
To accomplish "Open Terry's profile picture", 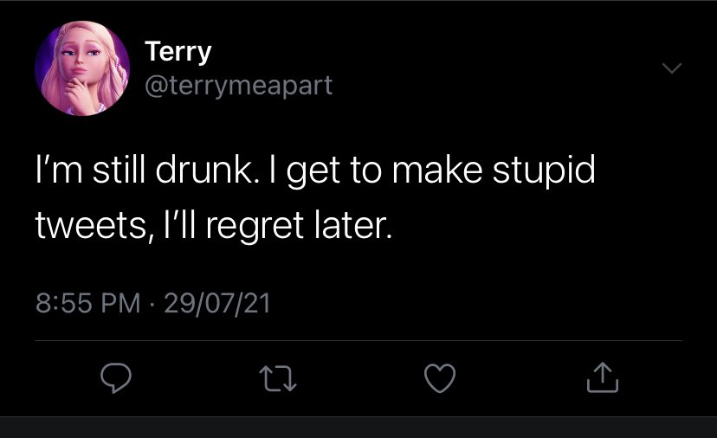I will coord(82,68).
